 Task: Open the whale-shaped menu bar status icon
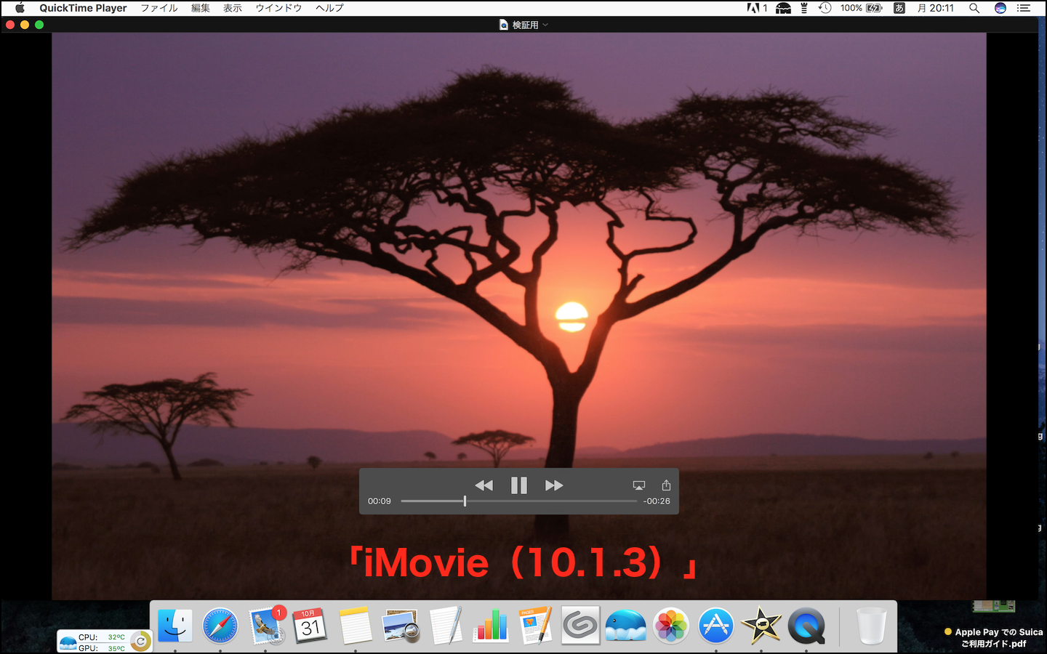click(783, 8)
